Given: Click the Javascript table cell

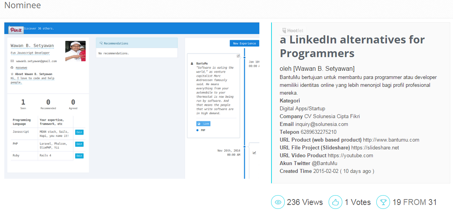Looking at the screenshot, I should 24,133.
